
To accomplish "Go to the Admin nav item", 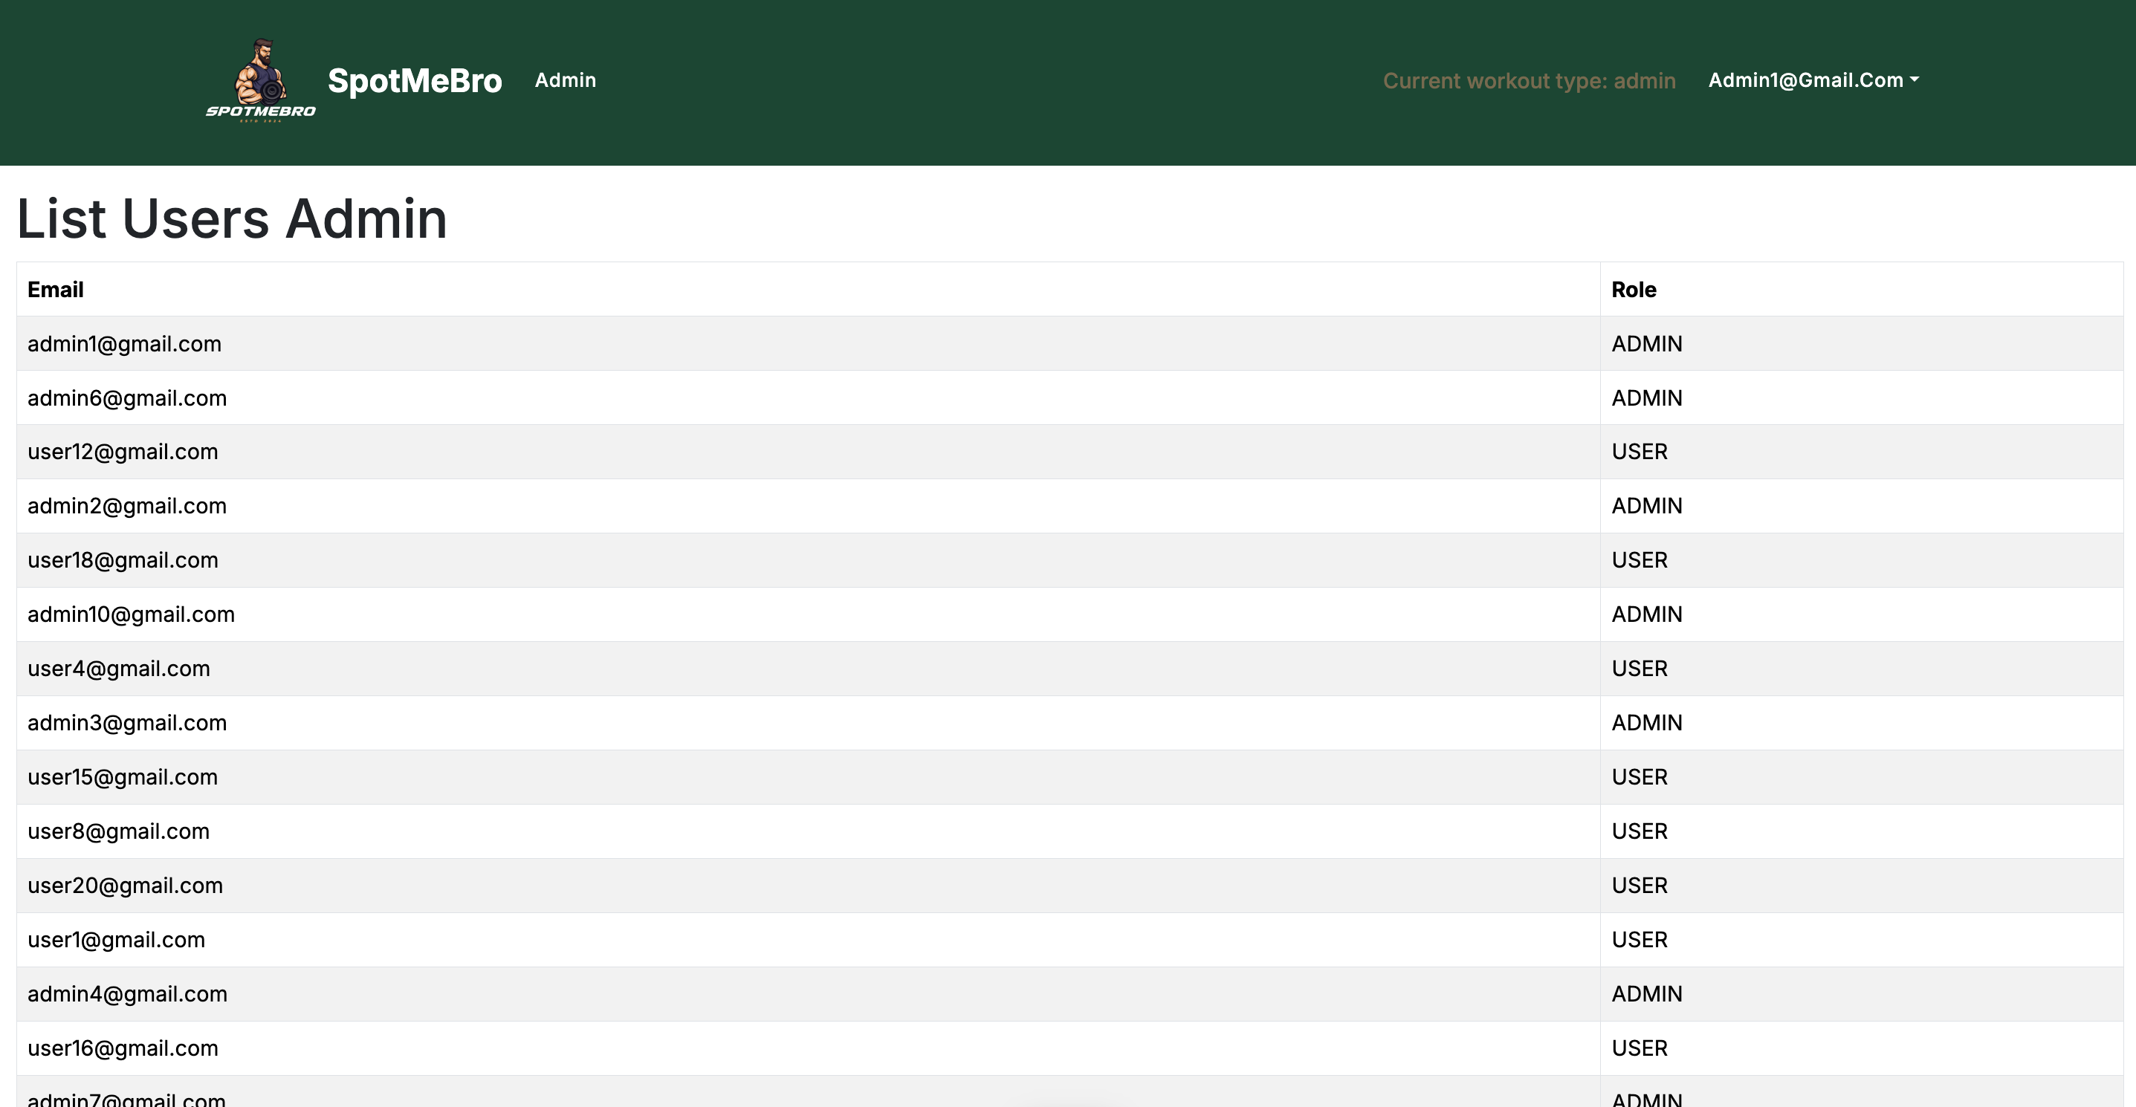I will tap(565, 80).
